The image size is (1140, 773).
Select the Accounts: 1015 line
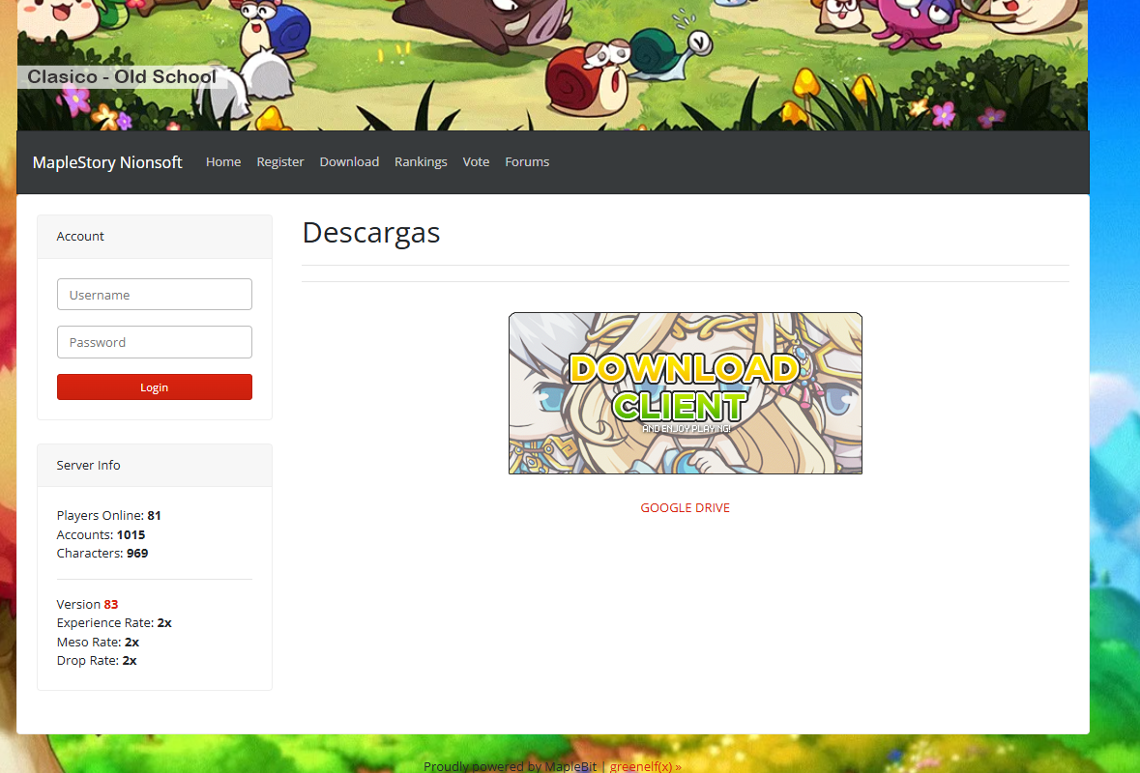coord(102,534)
